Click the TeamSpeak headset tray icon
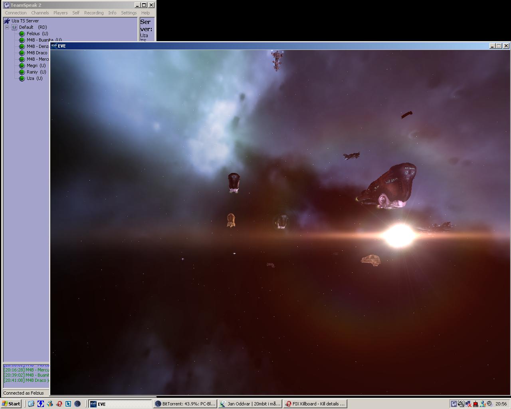Image resolution: width=511 pixels, height=409 pixels. tap(454, 404)
